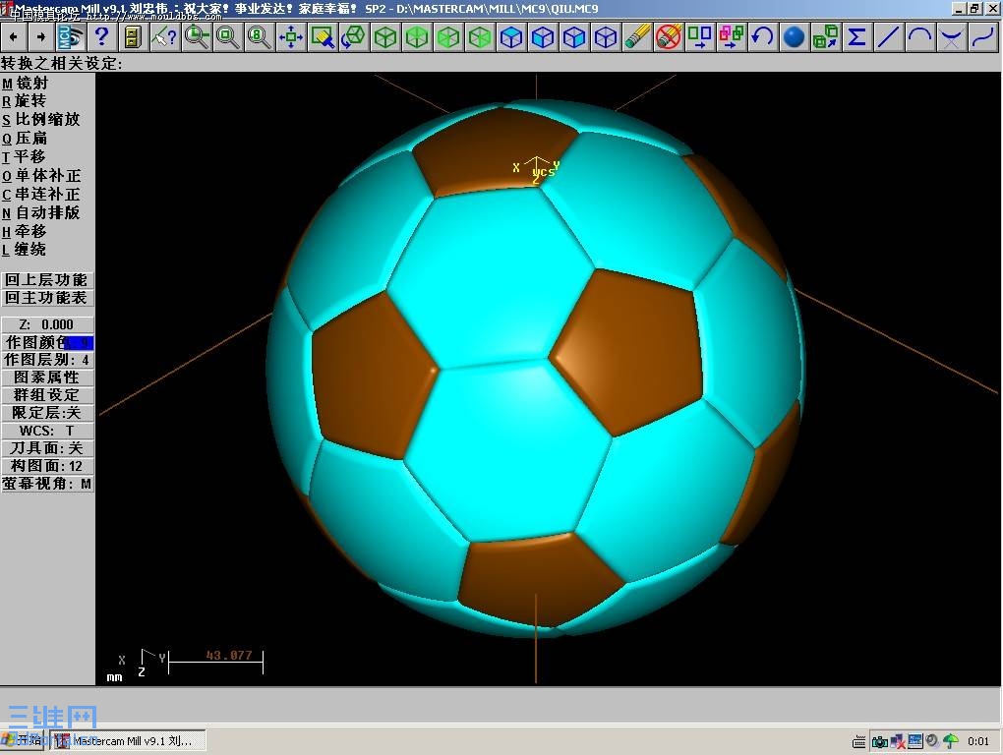Click the undelete crossed-out eraser icon
The image size is (1003, 755).
(x=669, y=37)
